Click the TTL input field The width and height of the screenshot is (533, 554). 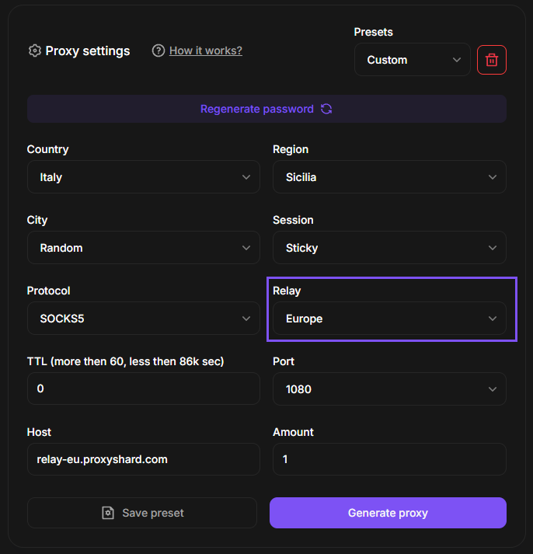click(143, 389)
